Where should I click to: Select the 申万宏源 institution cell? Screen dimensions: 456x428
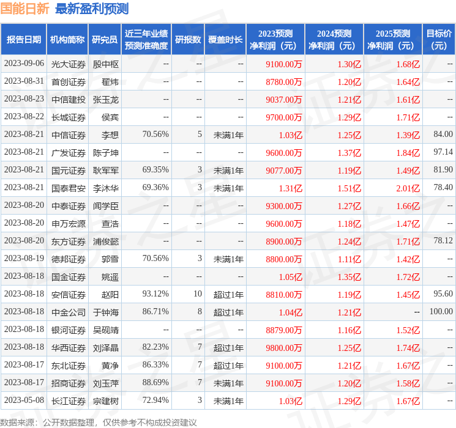(x=69, y=224)
